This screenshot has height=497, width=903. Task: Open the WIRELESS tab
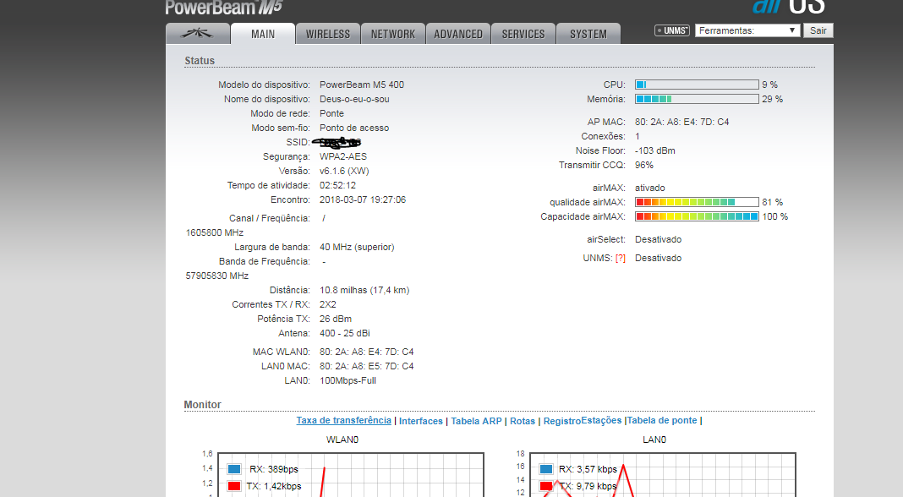pos(328,34)
